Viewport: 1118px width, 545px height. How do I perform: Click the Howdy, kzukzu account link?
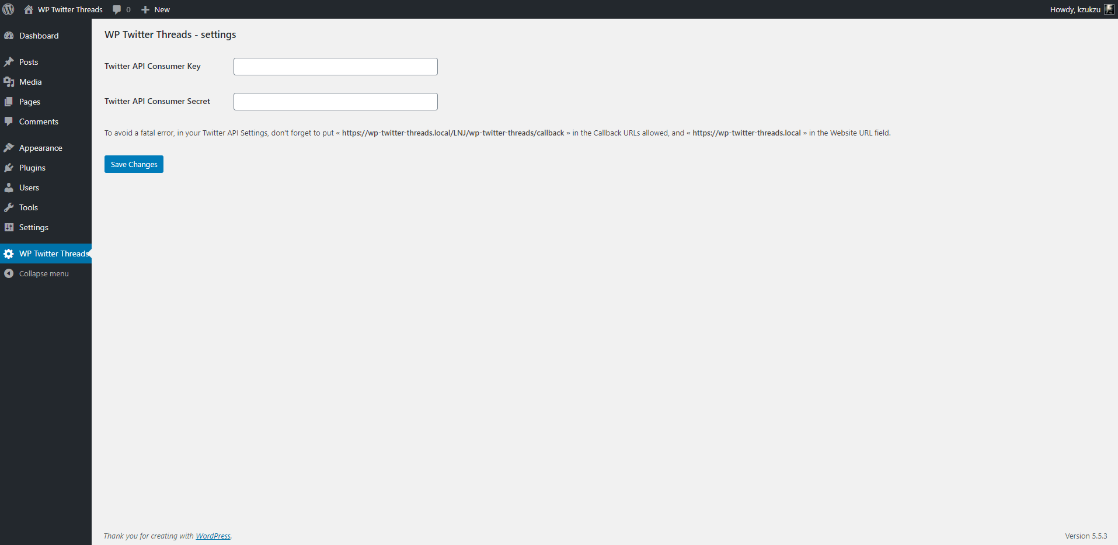click(x=1082, y=9)
